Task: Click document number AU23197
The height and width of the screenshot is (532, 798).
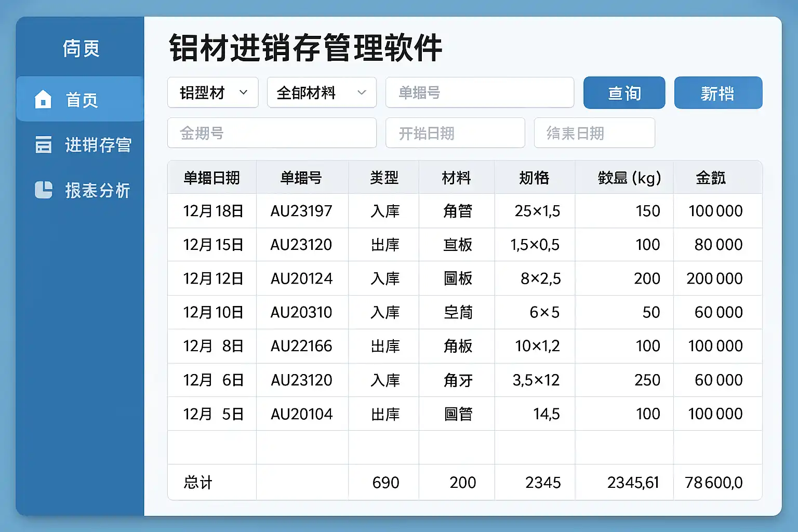Action: (x=301, y=211)
